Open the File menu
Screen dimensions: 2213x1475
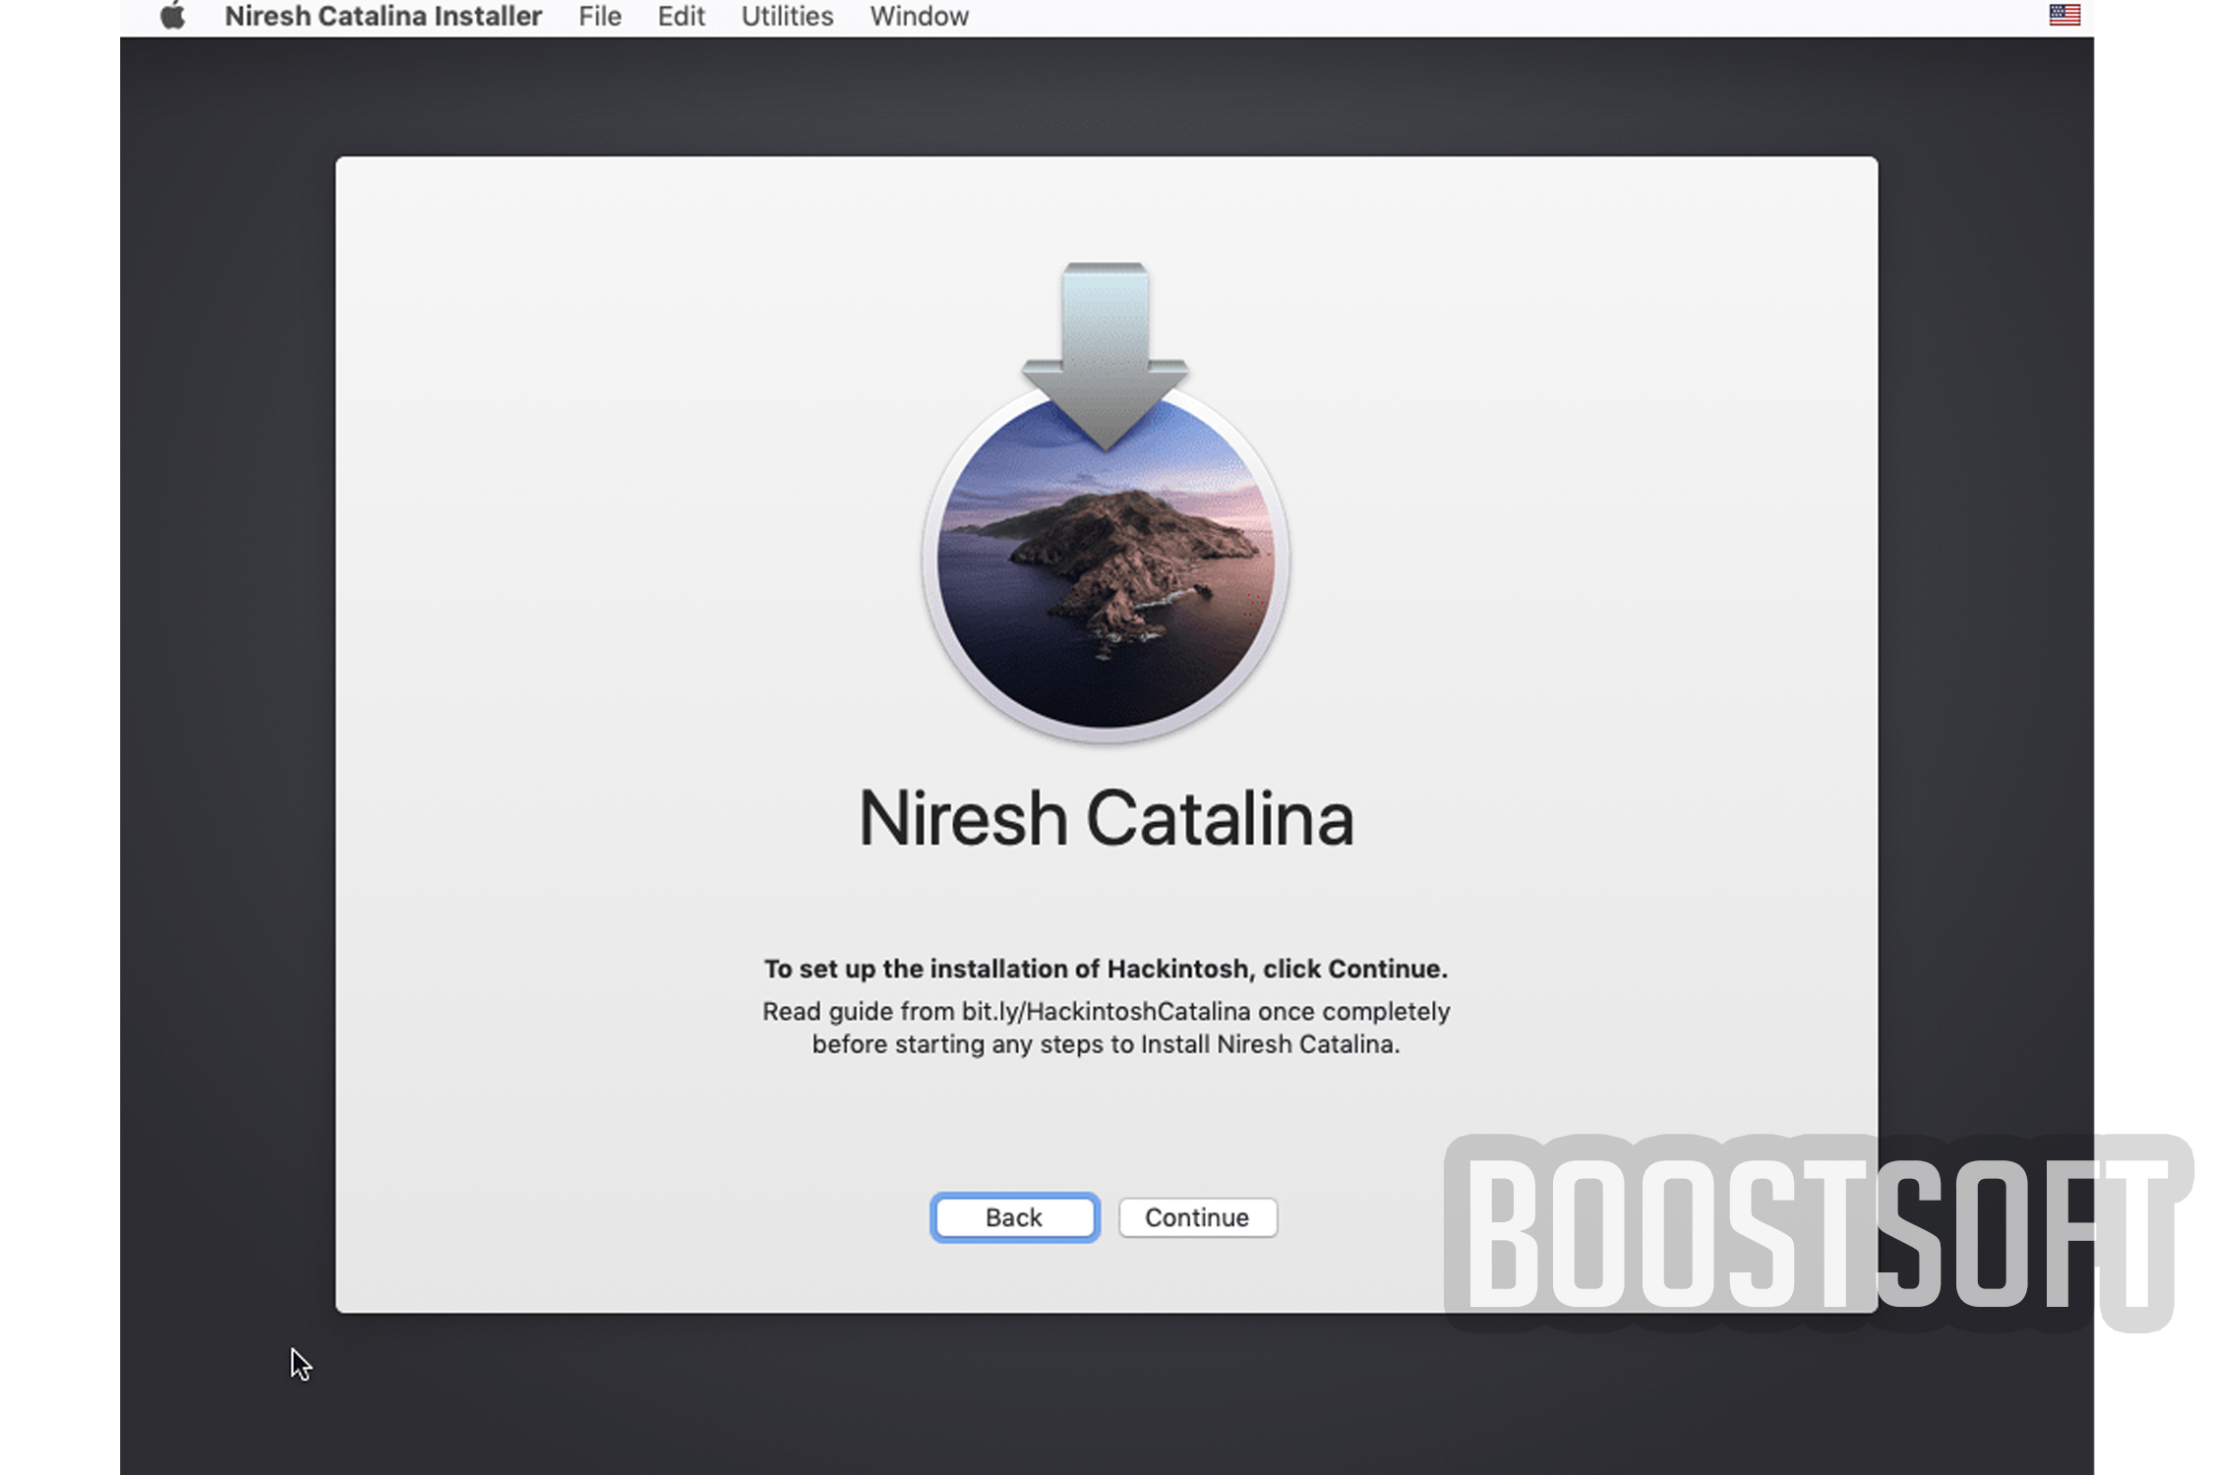pos(600,16)
